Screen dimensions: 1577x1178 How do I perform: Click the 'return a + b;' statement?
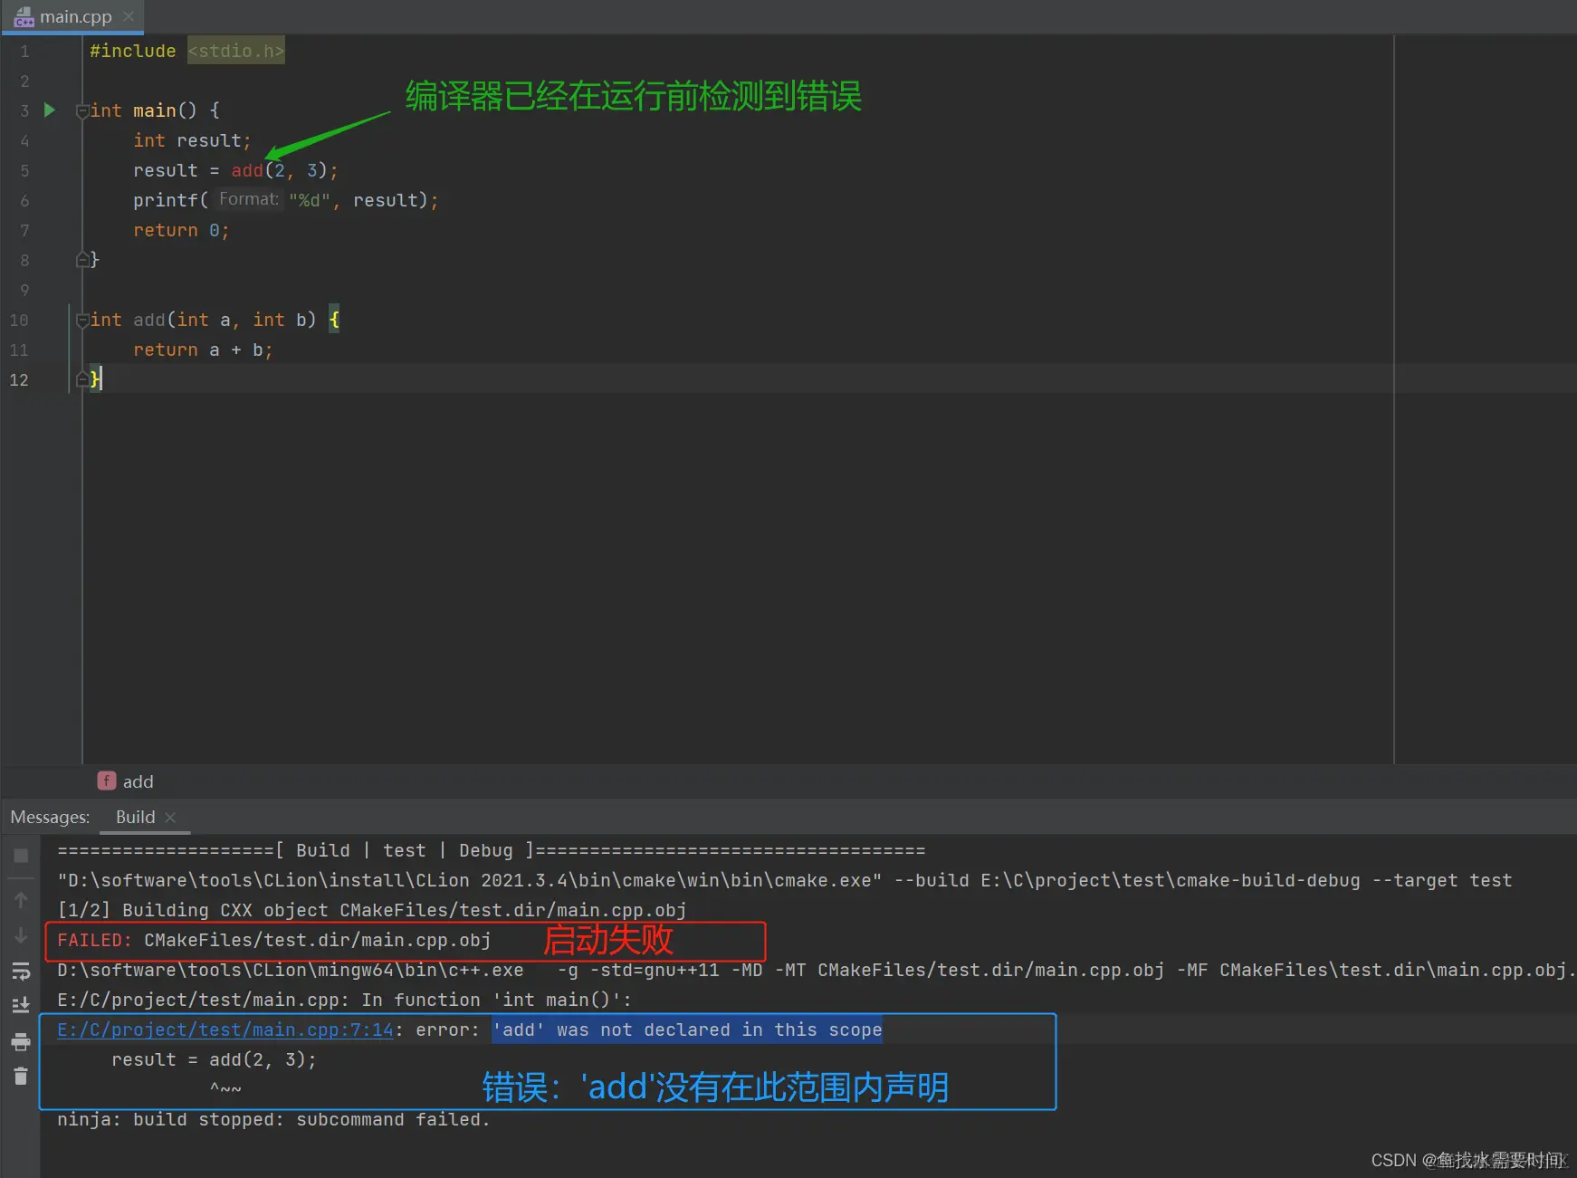click(203, 350)
